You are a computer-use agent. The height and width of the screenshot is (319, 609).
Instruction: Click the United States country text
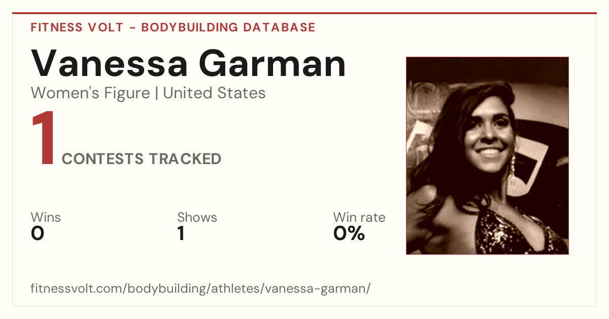coord(214,93)
